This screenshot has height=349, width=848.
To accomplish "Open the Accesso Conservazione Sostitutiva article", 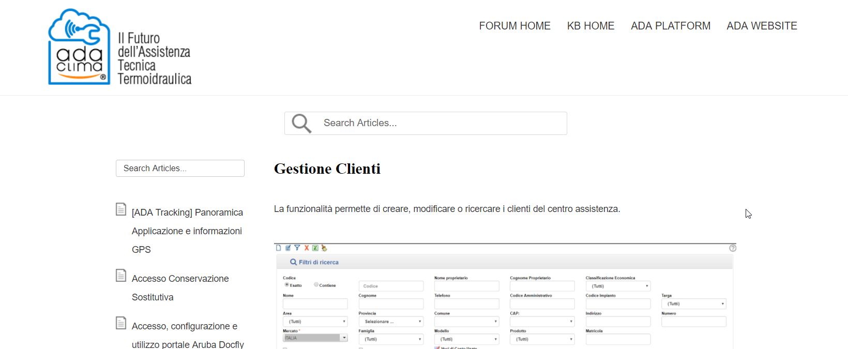I will point(180,288).
